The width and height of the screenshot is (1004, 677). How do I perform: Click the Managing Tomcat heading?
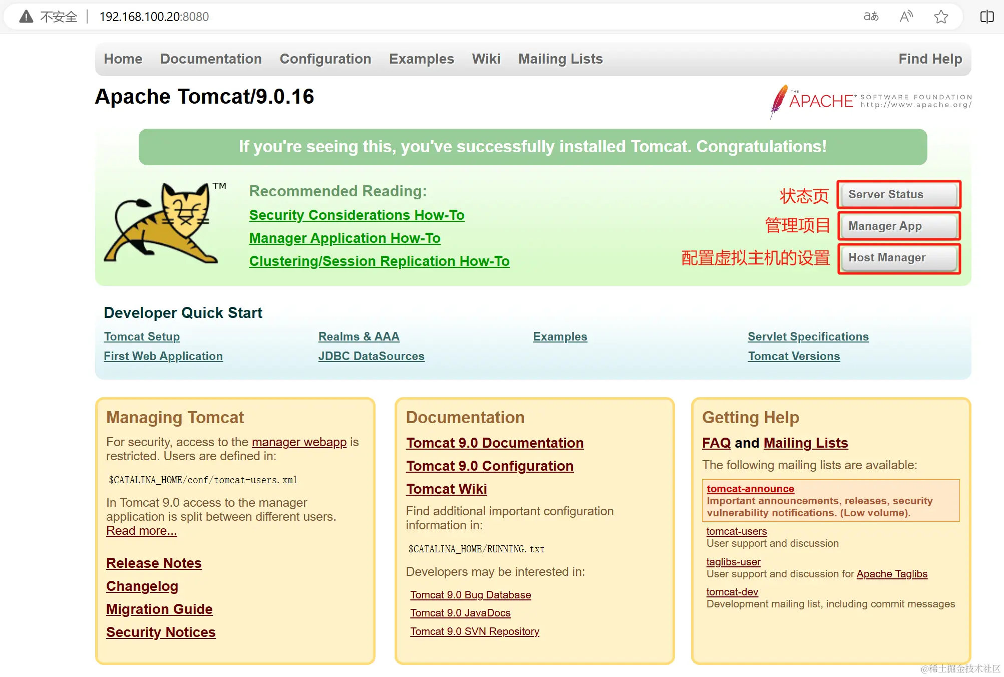click(175, 418)
